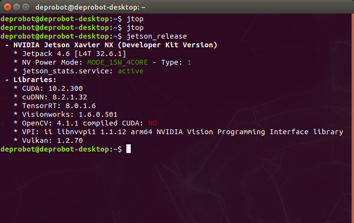The height and width of the screenshot is (223, 354).
Task: Click the 'Jetpack 4.6 [L4T 32.6.1]' line
Action: pos(74,54)
